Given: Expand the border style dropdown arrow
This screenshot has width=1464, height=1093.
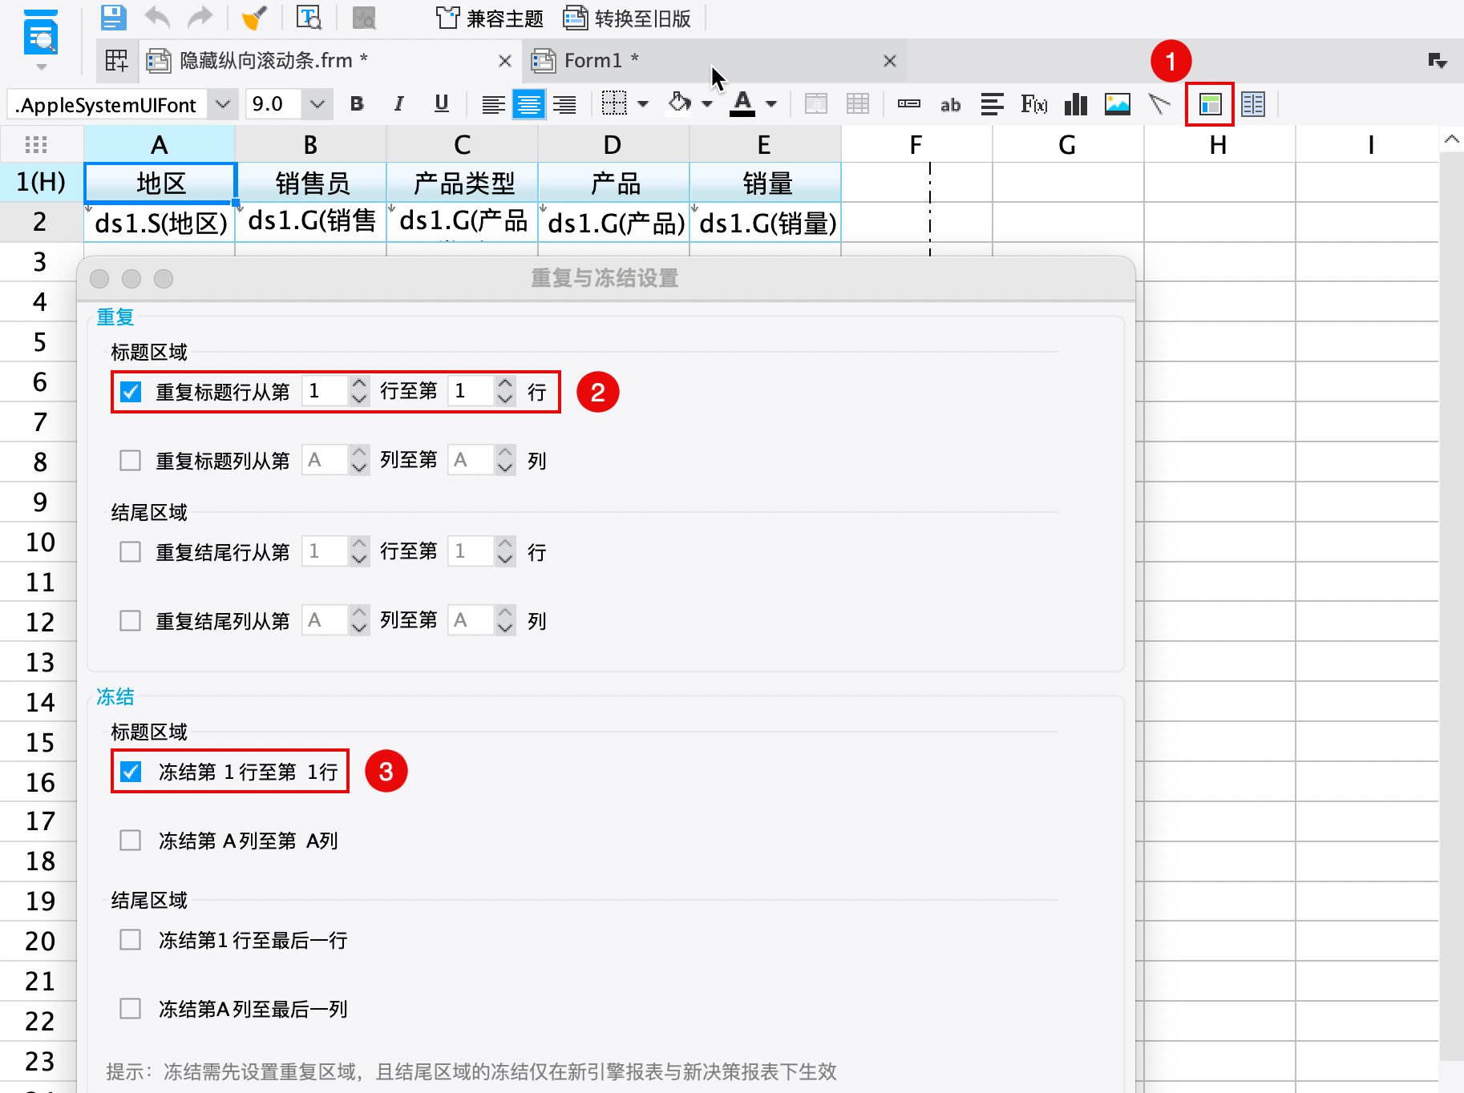Looking at the screenshot, I should point(643,104).
